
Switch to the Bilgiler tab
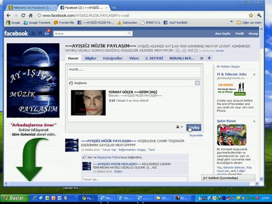91,58
